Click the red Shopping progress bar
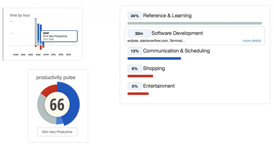274x146 pixels. 140,76
